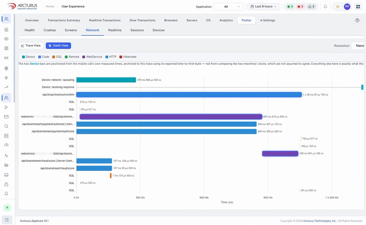Click the purple 855 ms webservice bar

171,117
